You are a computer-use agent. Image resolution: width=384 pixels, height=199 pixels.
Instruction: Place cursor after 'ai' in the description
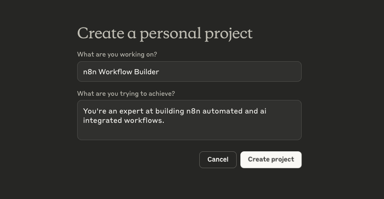tap(267, 111)
